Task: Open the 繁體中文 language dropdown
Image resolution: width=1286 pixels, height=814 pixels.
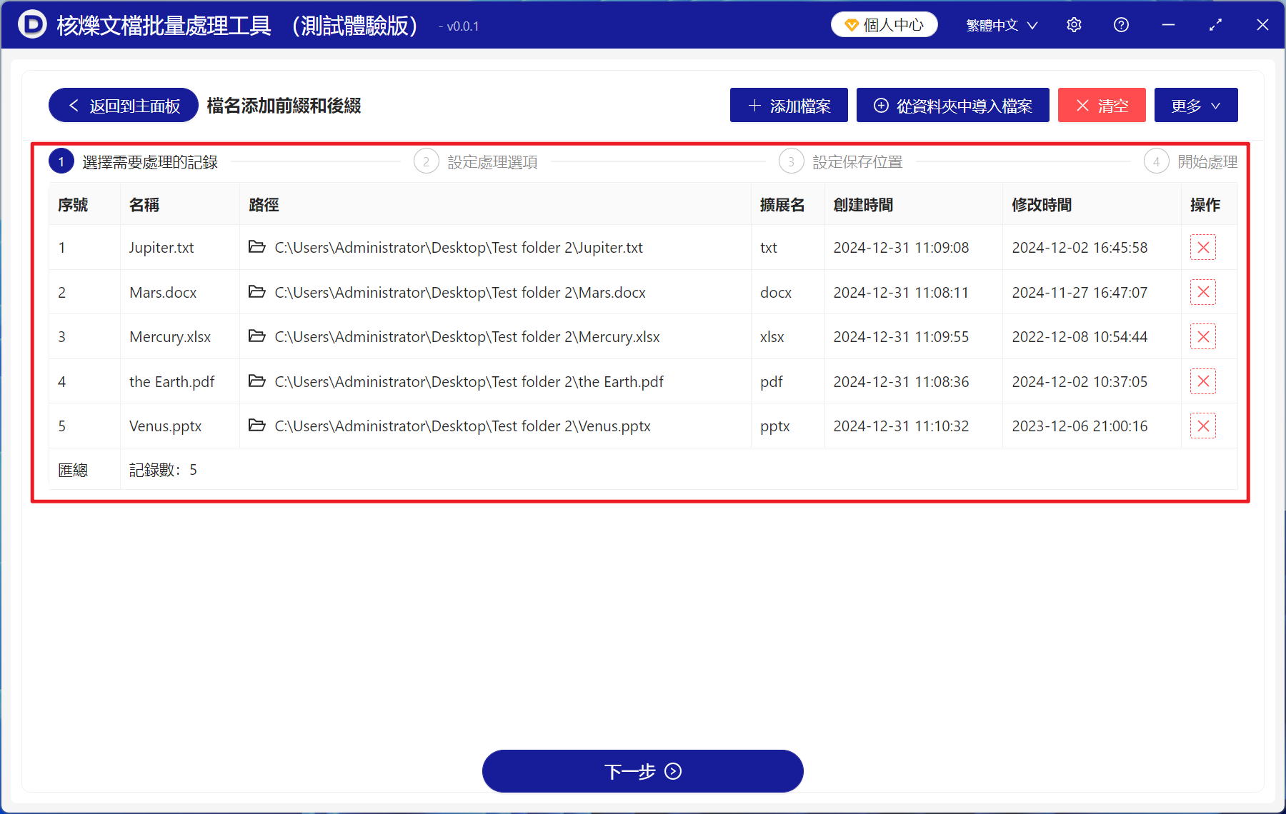Action: tap(1002, 26)
